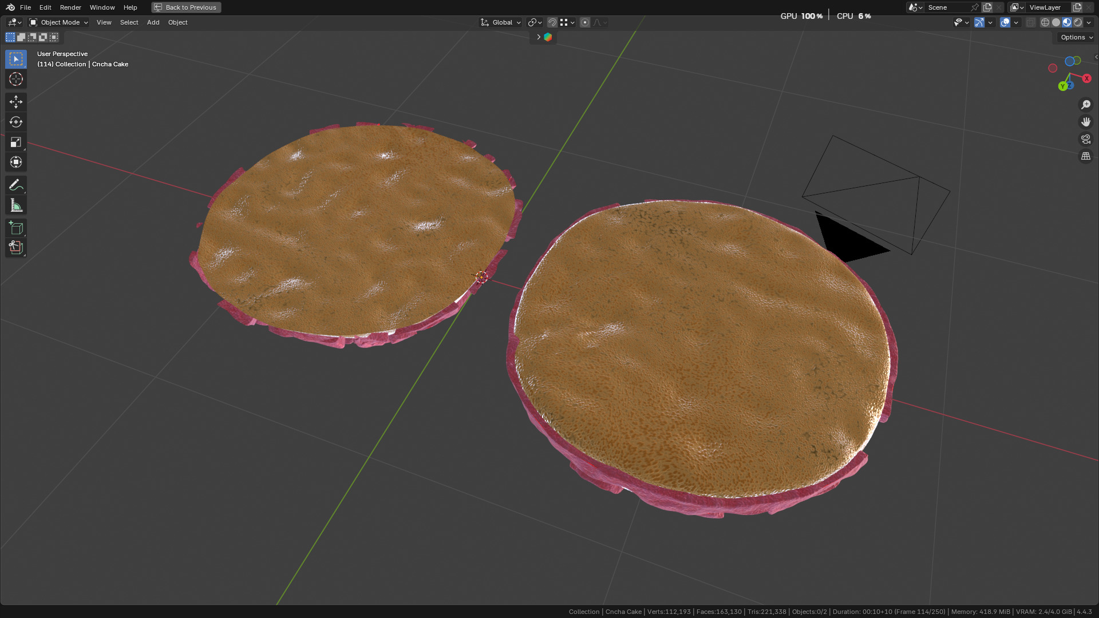This screenshot has width=1099, height=618.
Task: Toggle show gizmos
Action: pyautogui.click(x=979, y=22)
